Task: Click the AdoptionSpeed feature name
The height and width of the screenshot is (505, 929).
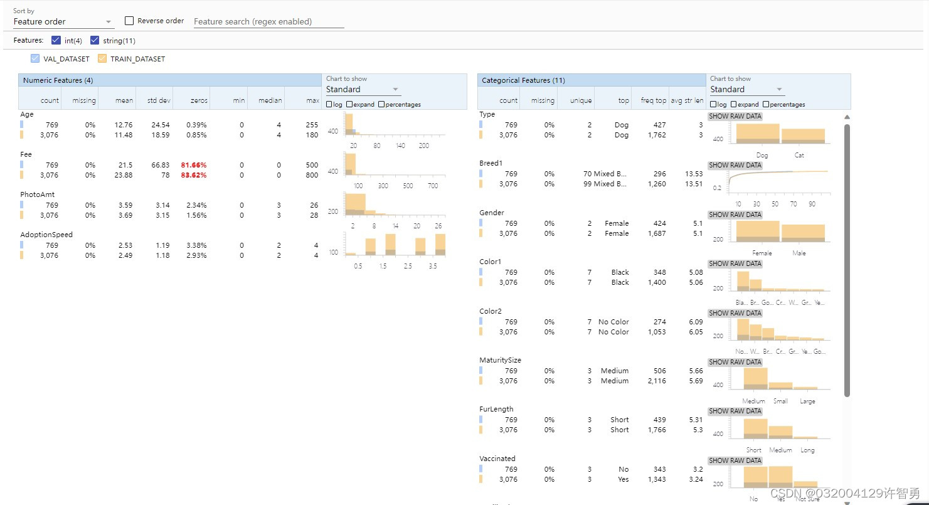Action: tap(46, 235)
